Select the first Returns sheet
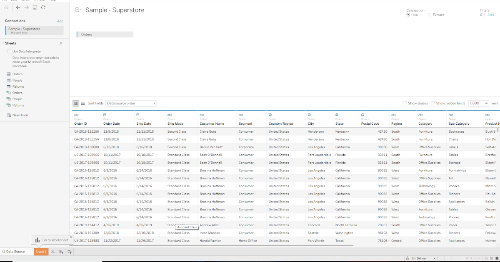 click(x=18, y=87)
